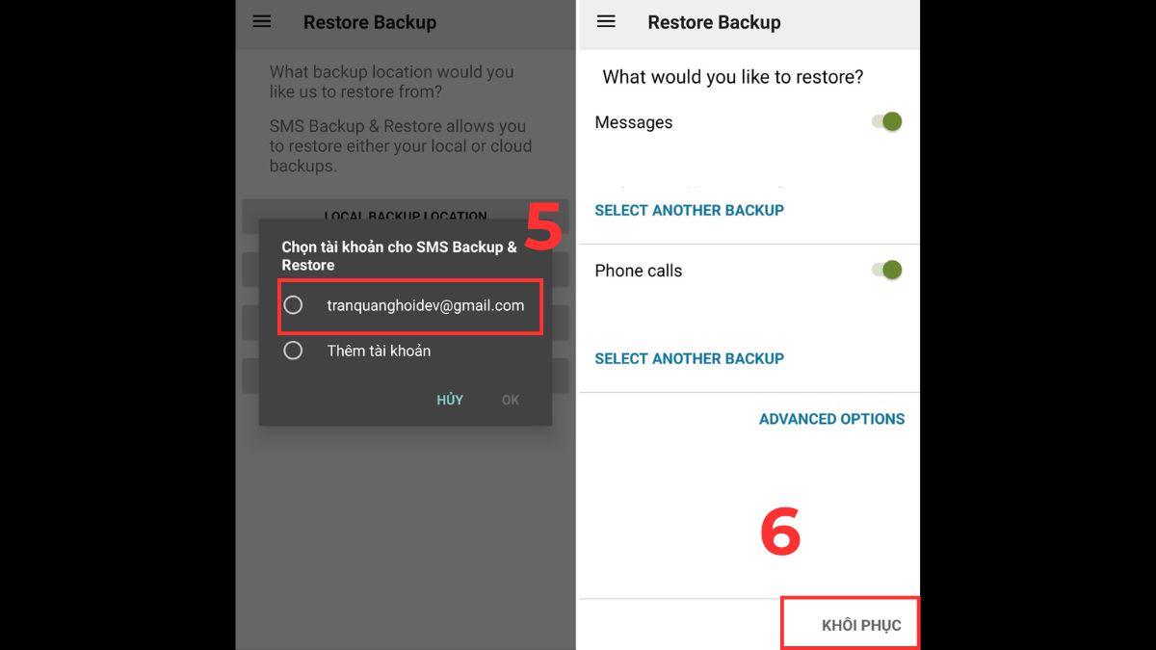This screenshot has width=1156, height=650.
Task: Tap HỦY to cancel the account dialog
Action: pos(450,400)
